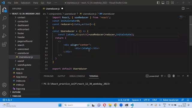Toggle the primary side bar layout icon

pyautogui.click(x=158, y=3)
